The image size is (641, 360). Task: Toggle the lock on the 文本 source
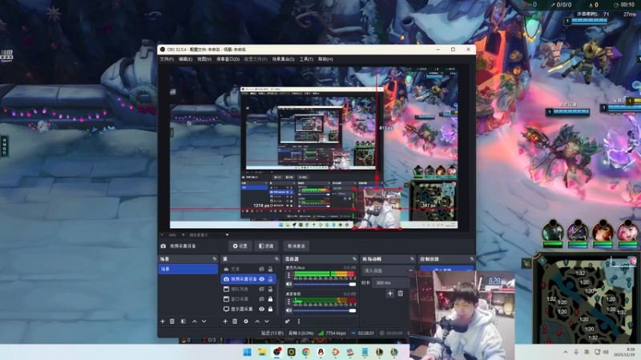[x=270, y=269]
